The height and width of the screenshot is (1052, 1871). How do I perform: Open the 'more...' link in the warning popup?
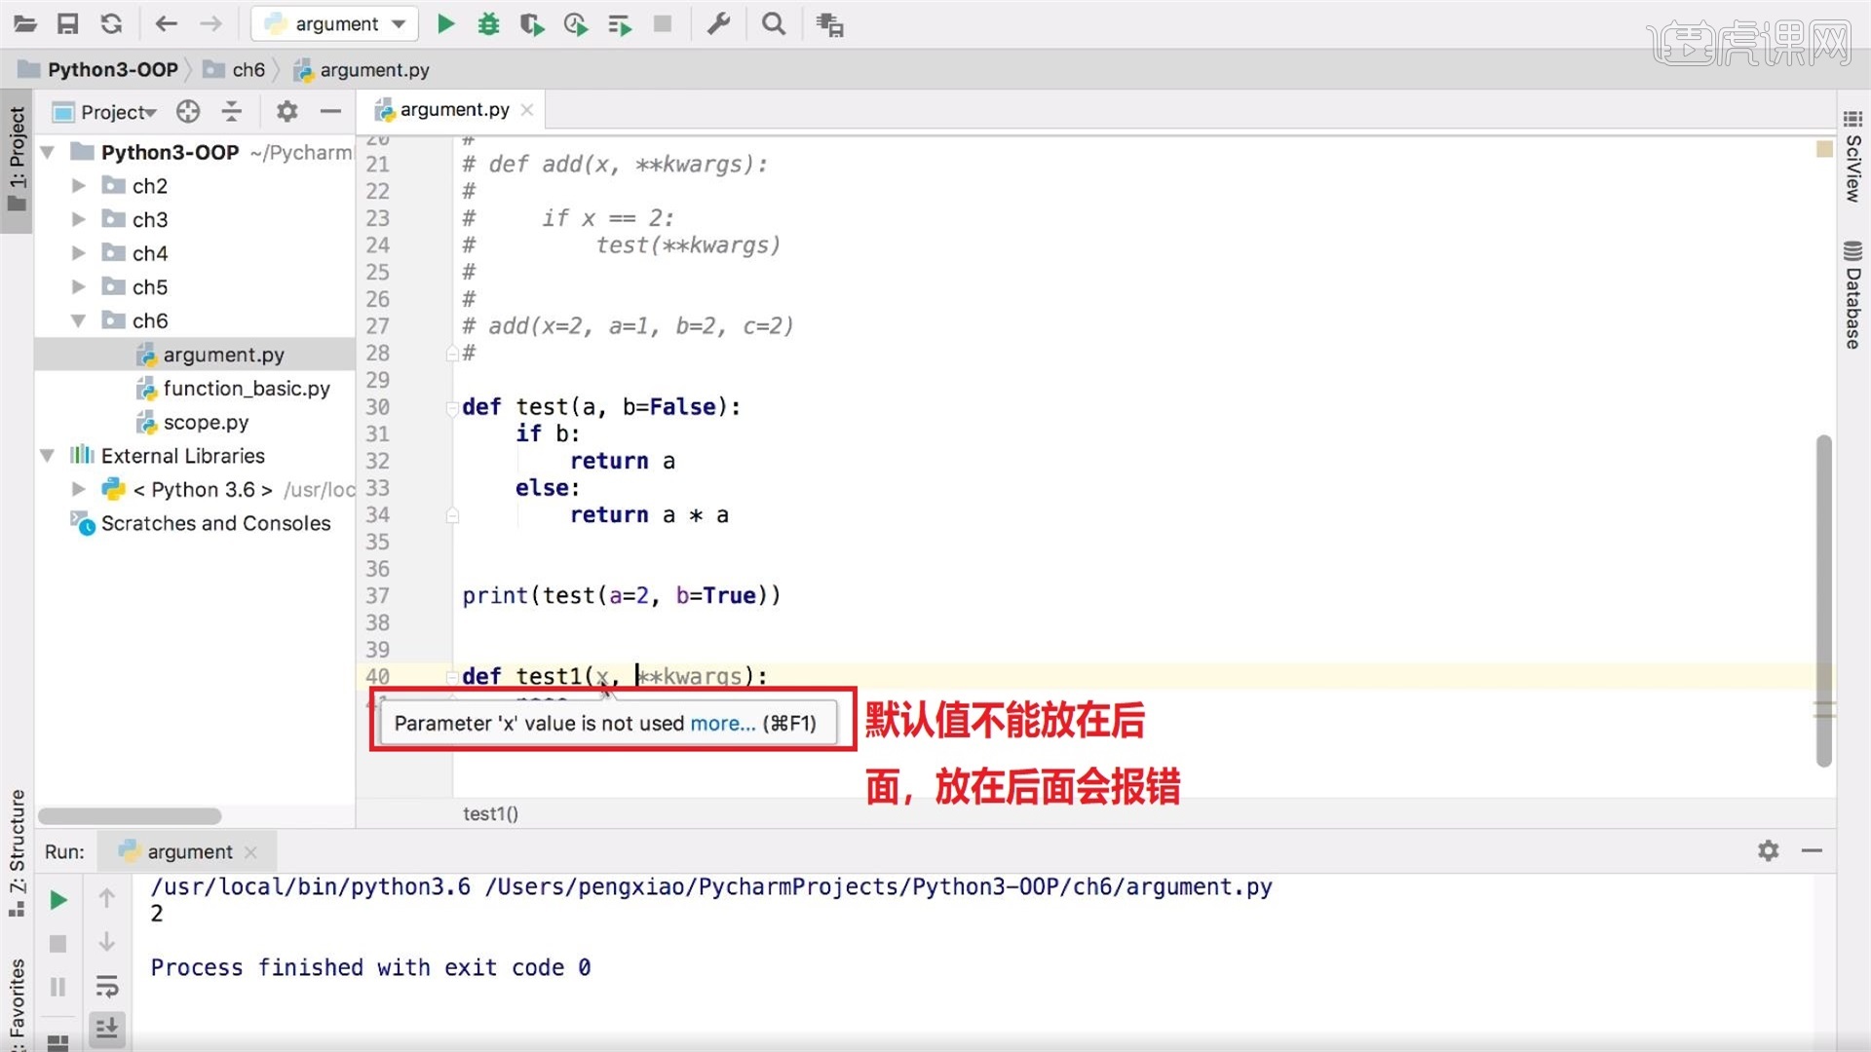click(722, 723)
